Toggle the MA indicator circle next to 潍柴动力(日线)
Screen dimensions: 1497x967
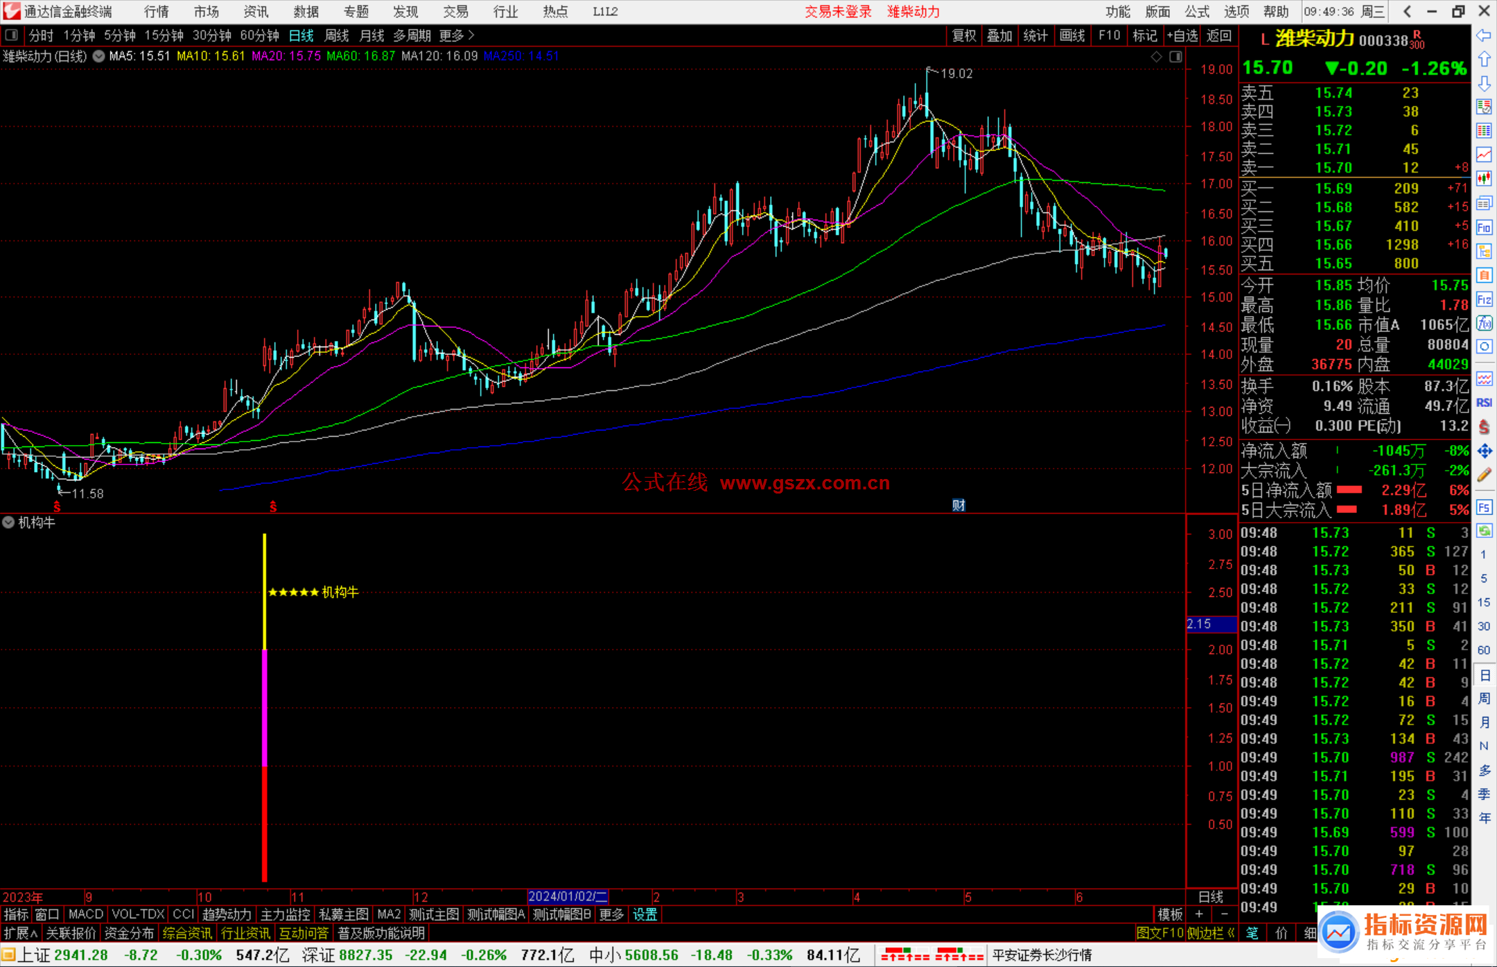99,56
